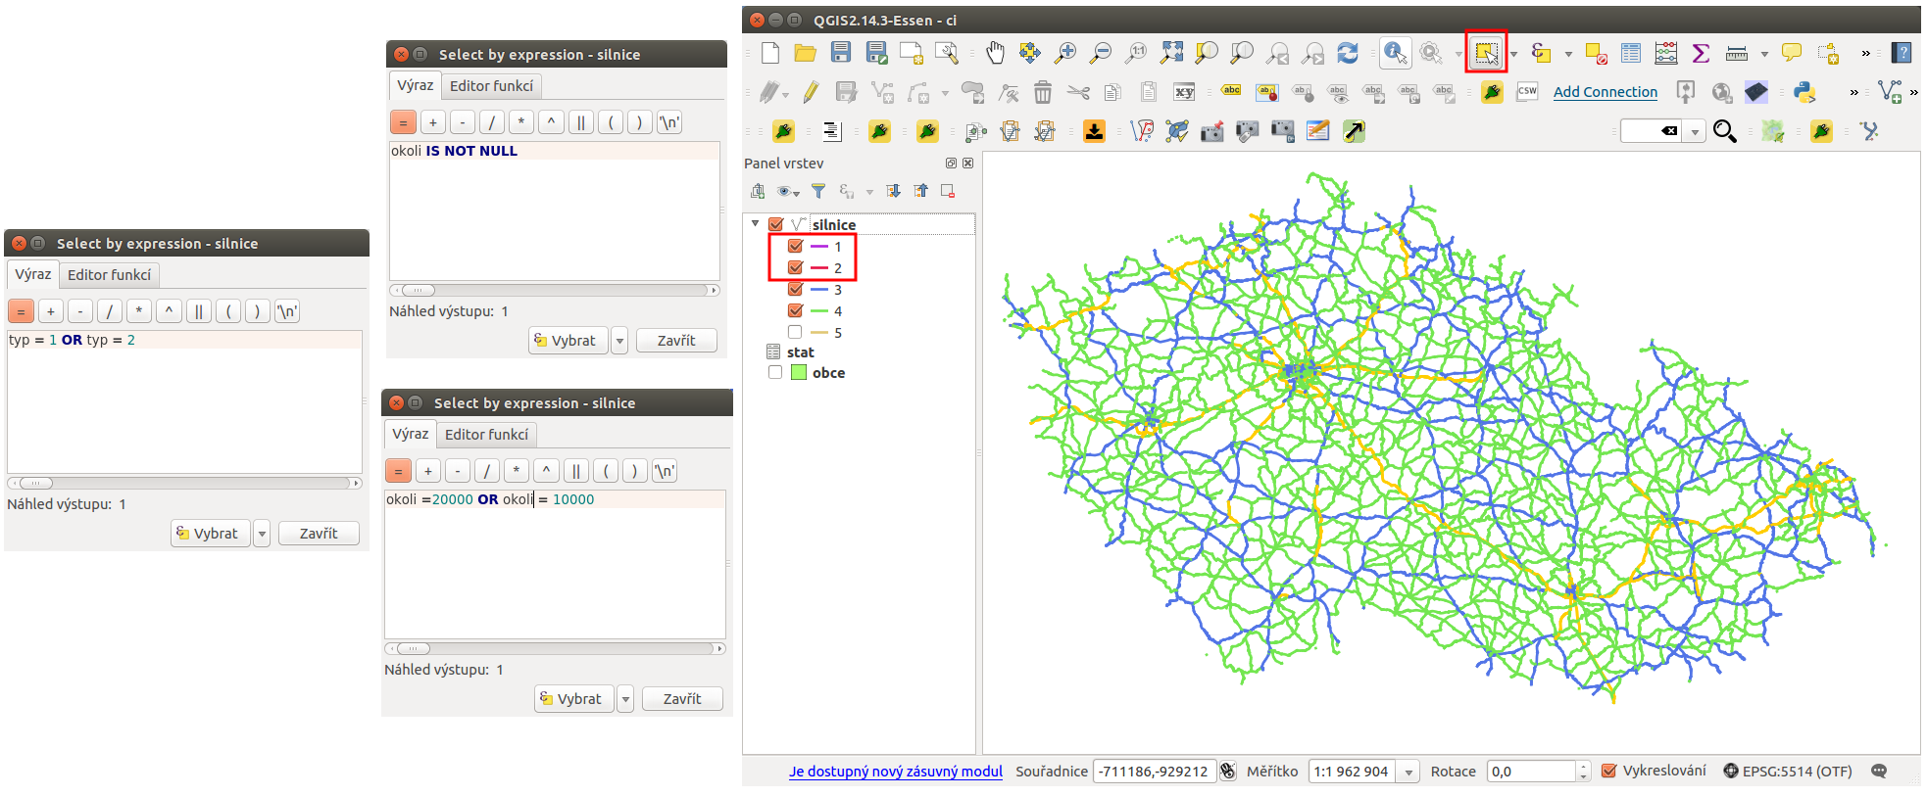The image size is (1927, 797).
Task: Filter legend by map content funnel icon
Action: coord(818,191)
